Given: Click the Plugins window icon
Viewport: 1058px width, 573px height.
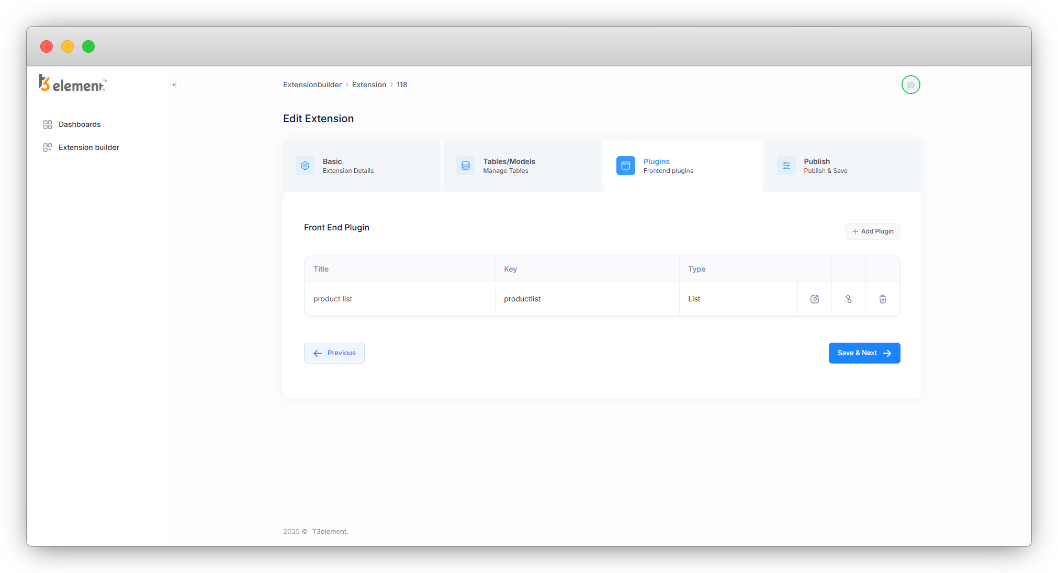Looking at the screenshot, I should tap(626, 166).
